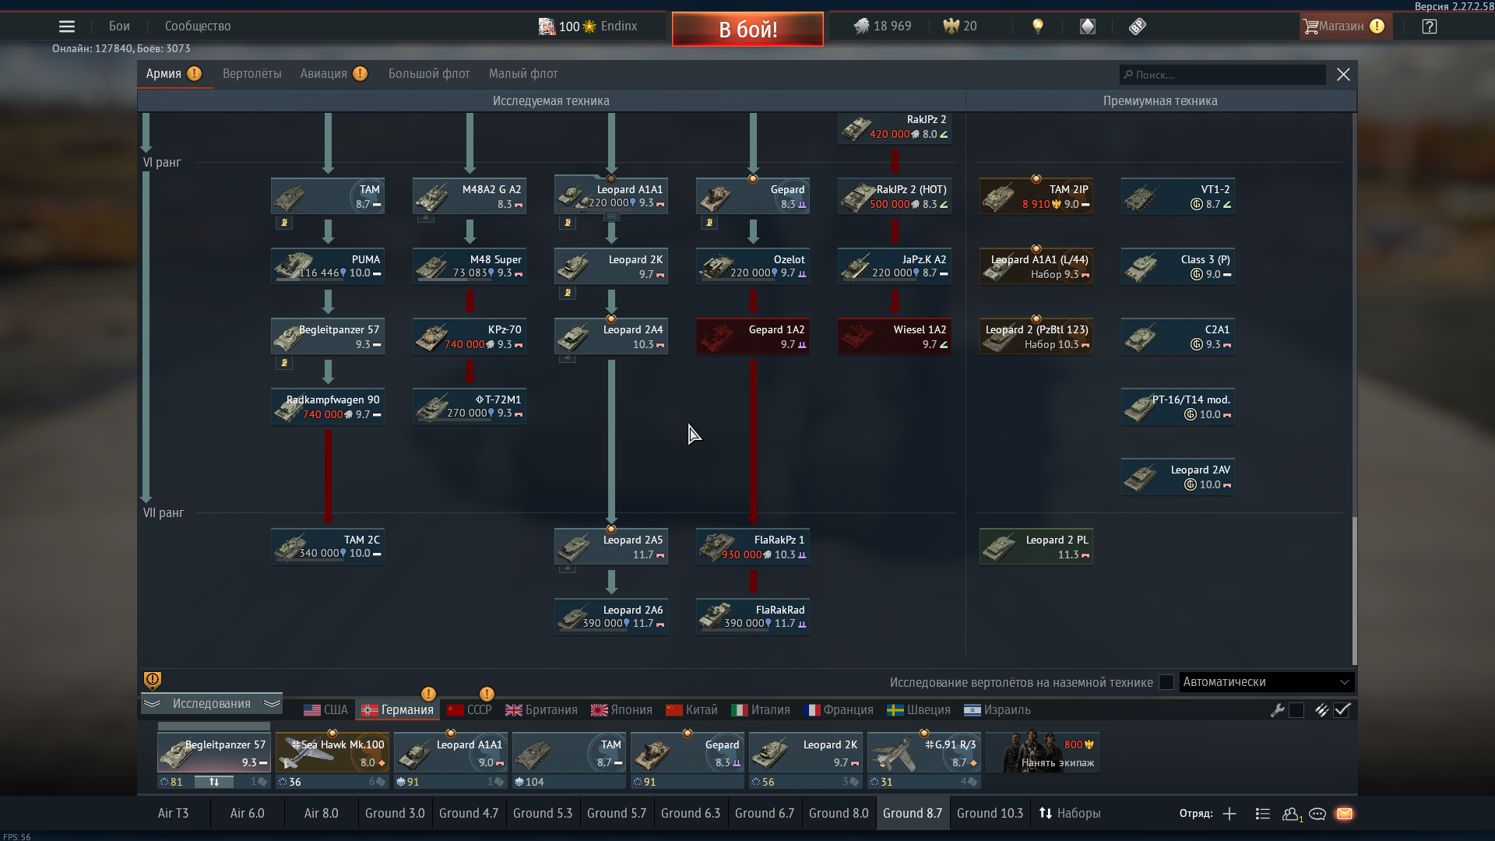The width and height of the screenshot is (1495, 841).
Task: Start battle with В бой! button
Action: 747,29
